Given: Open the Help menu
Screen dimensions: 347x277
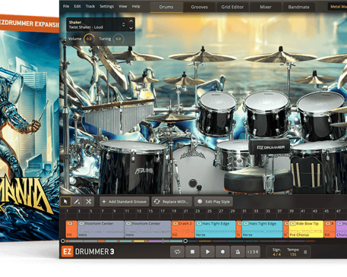Looking at the screenshot, I should click(136, 6).
